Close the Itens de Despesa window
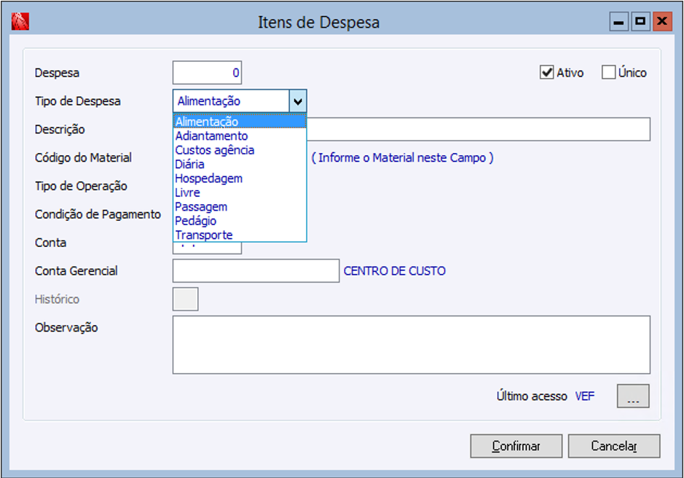This screenshot has width=684, height=478. pyautogui.click(x=662, y=22)
